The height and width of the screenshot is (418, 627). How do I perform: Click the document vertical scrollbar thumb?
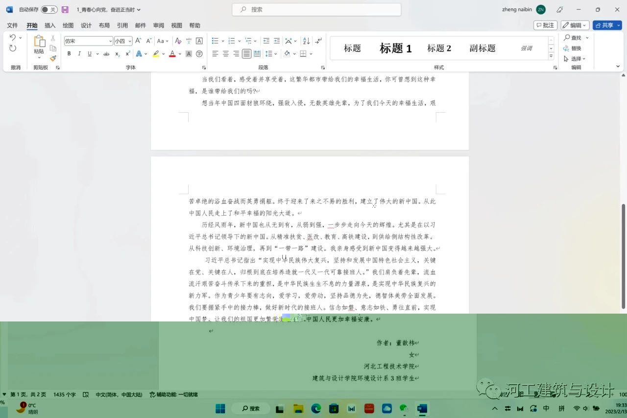[x=624, y=256]
